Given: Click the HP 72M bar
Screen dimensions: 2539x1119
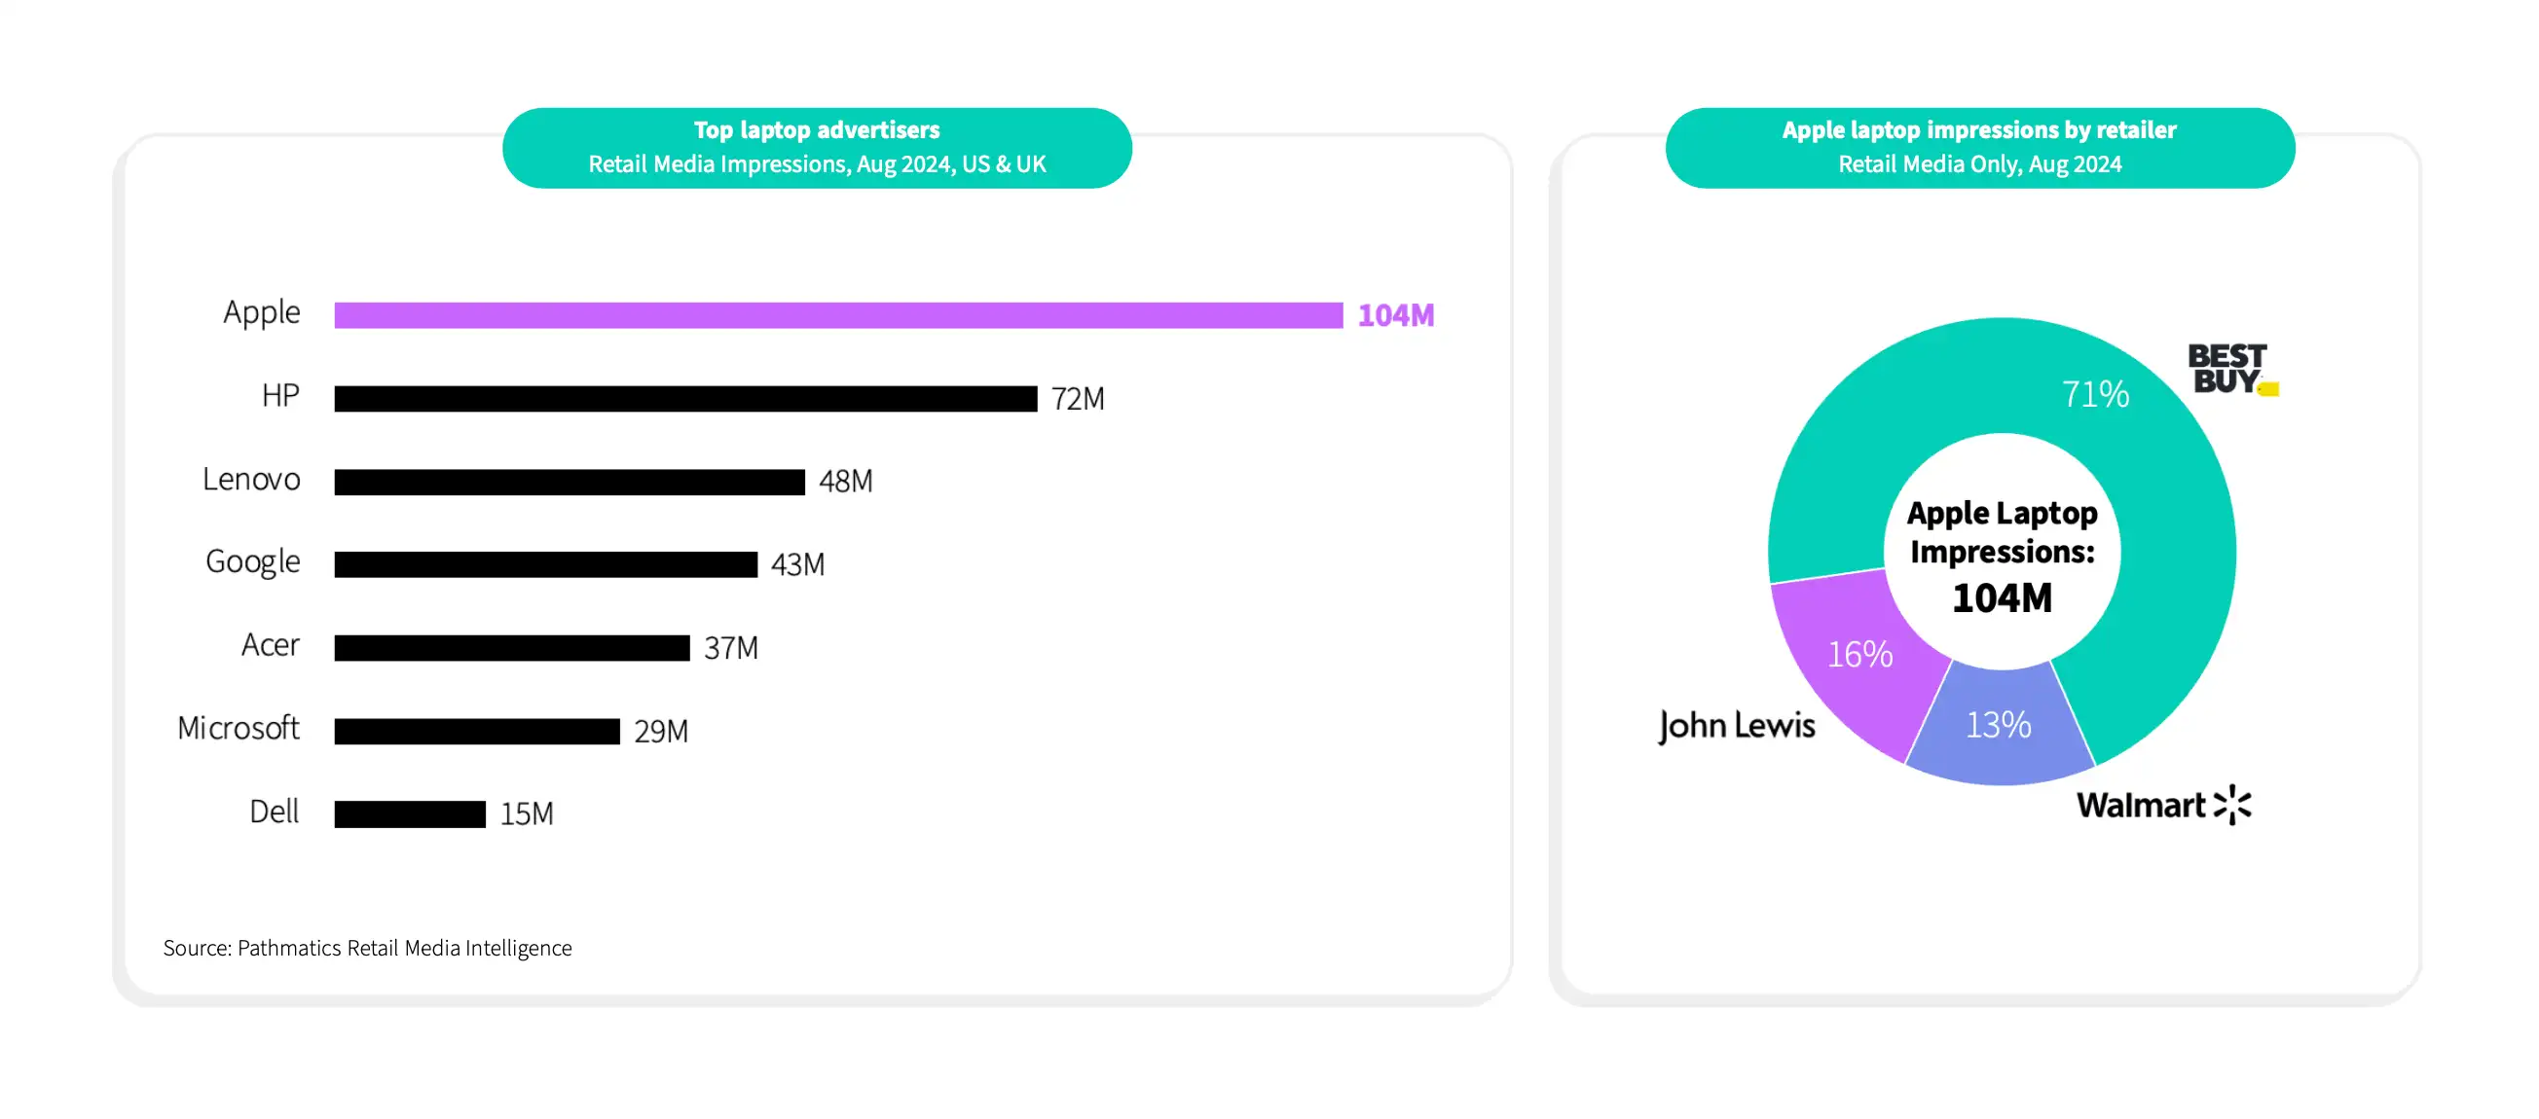Looking at the screenshot, I should point(685,399).
